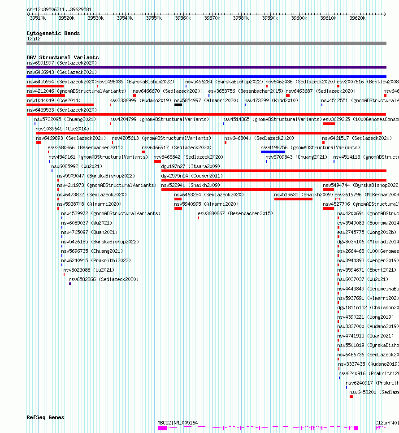Click 39560k on the coordinate ruler
Viewport: 399px width, 433px height.
click(183, 18)
